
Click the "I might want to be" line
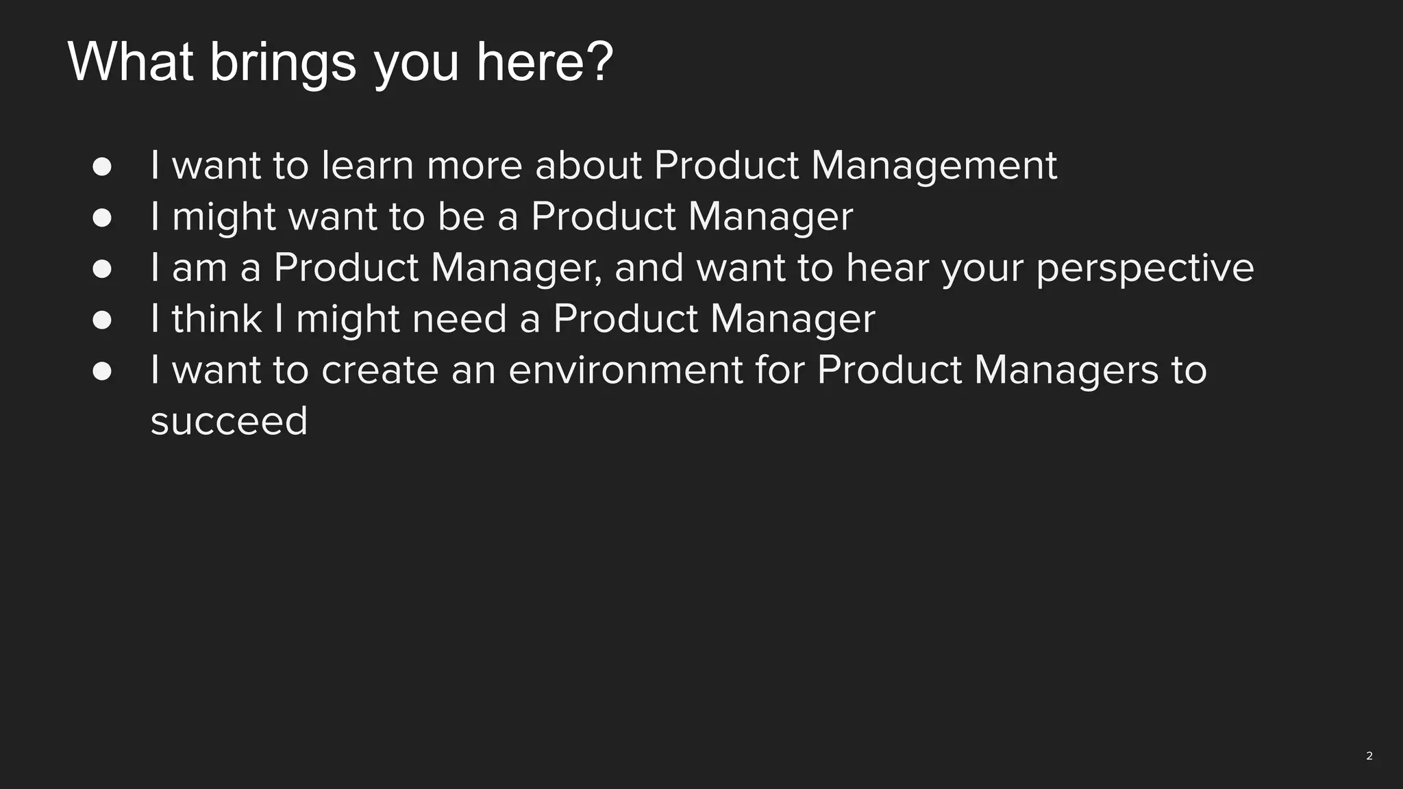tap(501, 217)
